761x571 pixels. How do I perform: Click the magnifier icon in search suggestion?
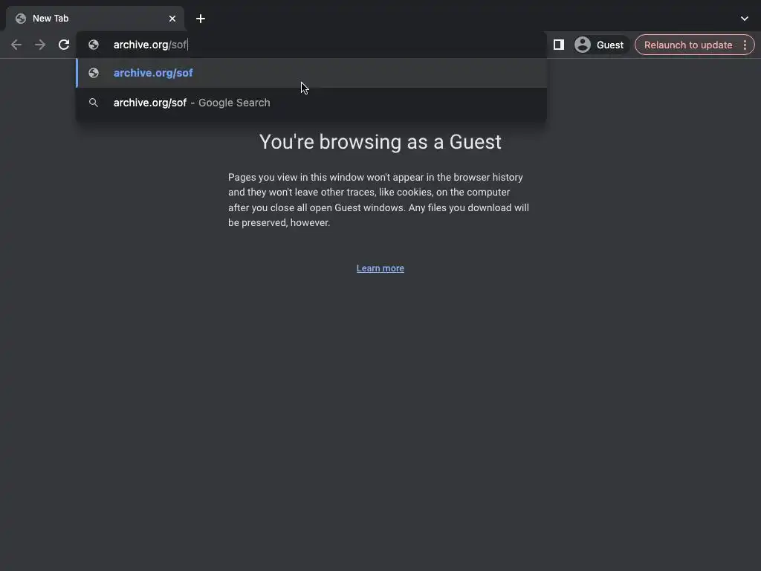click(x=93, y=103)
